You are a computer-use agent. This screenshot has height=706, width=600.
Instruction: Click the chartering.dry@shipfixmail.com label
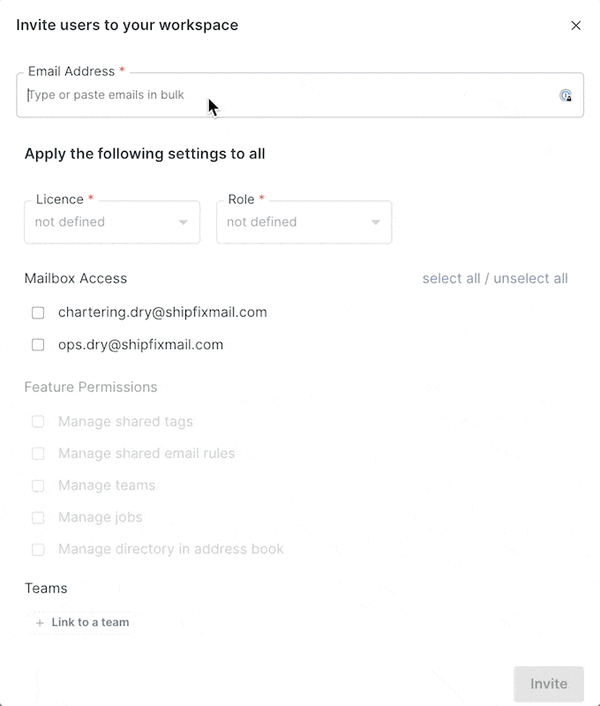(x=162, y=312)
